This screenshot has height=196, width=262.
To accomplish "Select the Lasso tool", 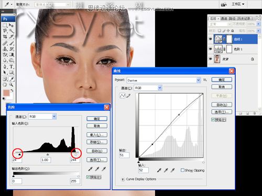I will [x=5, y=31].
